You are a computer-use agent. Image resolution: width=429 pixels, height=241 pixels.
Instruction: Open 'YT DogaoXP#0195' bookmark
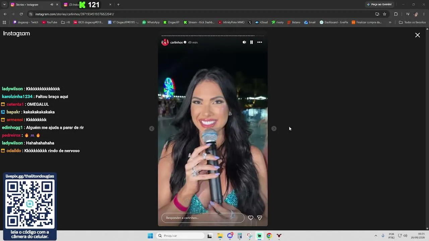(x=123, y=22)
